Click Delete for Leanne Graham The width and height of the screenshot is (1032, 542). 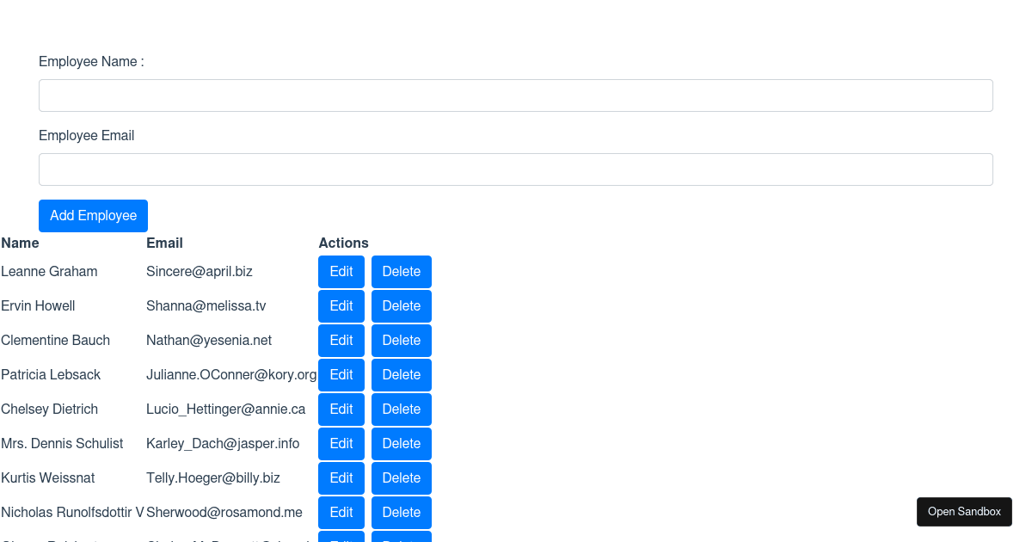pos(401,271)
